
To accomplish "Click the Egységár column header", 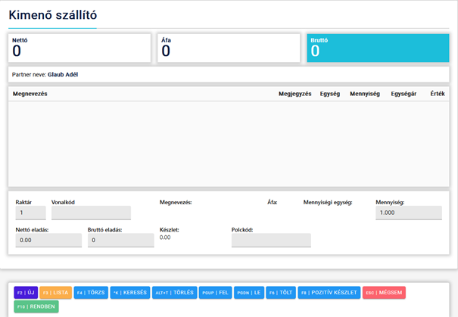I will click(403, 94).
